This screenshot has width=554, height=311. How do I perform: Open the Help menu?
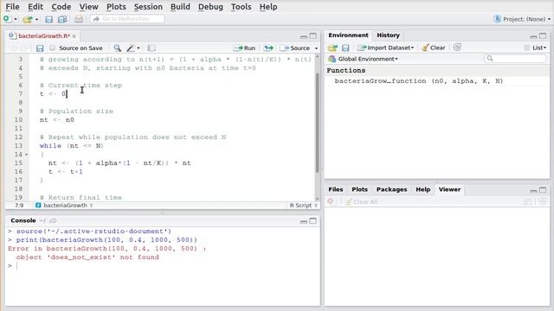(268, 7)
